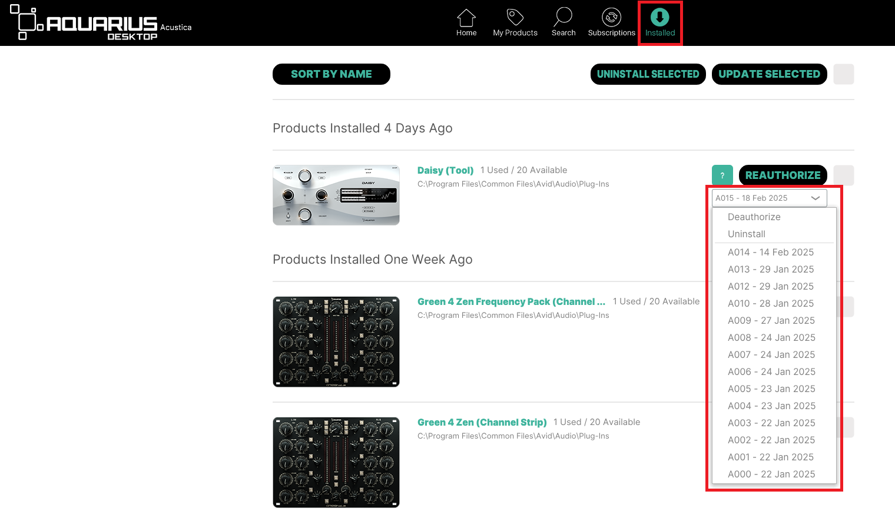Select version A001 - 22 Jan 2025
The image size is (895, 521).
(774, 457)
